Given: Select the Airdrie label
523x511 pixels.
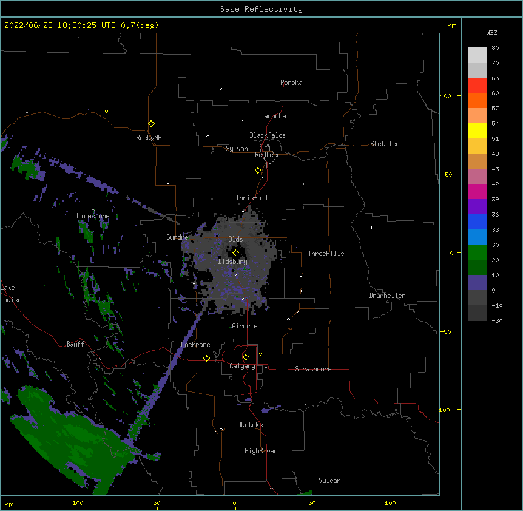Looking at the screenshot, I should coord(245,326).
